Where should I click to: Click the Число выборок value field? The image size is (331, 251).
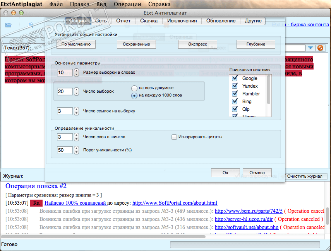(65, 92)
